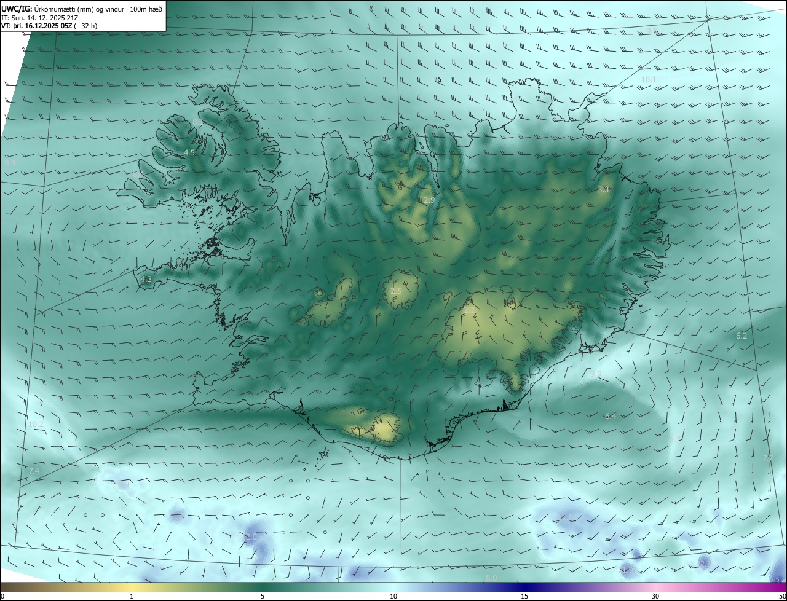Click the color bar tick label 5
This screenshot has height=601, width=787.
263,596
